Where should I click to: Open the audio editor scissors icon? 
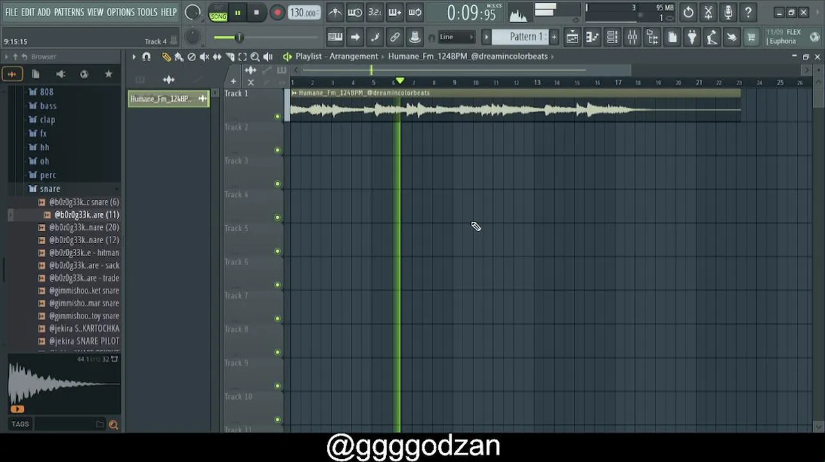pyautogui.click(x=708, y=12)
